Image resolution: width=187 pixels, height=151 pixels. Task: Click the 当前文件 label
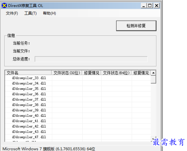[x=21, y=51]
